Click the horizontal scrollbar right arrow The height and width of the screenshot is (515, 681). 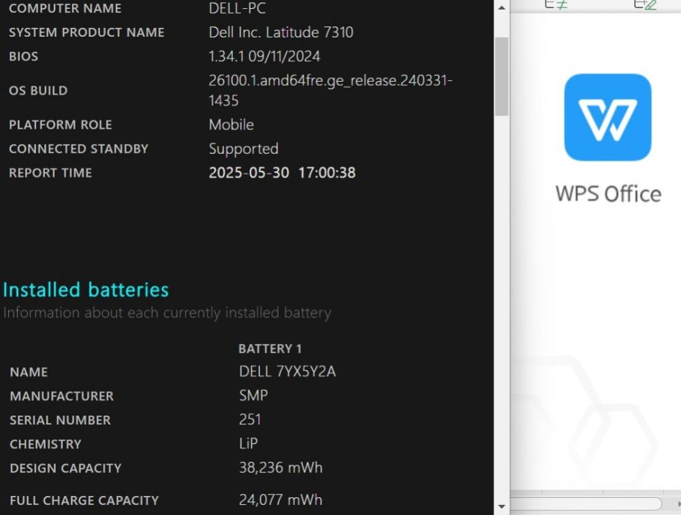pos(678,504)
